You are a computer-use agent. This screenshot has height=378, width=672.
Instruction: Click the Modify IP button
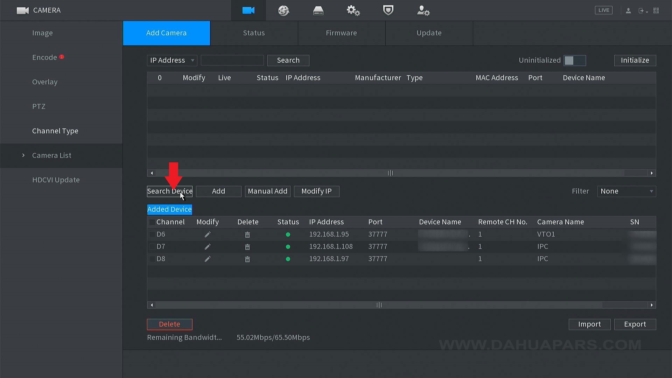pyautogui.click(x=316, y=191)
